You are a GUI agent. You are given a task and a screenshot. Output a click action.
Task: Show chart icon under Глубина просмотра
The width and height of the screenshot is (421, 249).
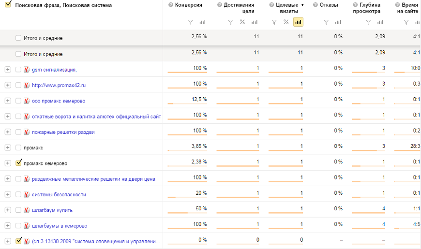point(380,22)
